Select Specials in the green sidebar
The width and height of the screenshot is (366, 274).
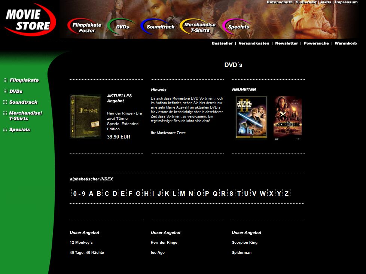[19, 130]
